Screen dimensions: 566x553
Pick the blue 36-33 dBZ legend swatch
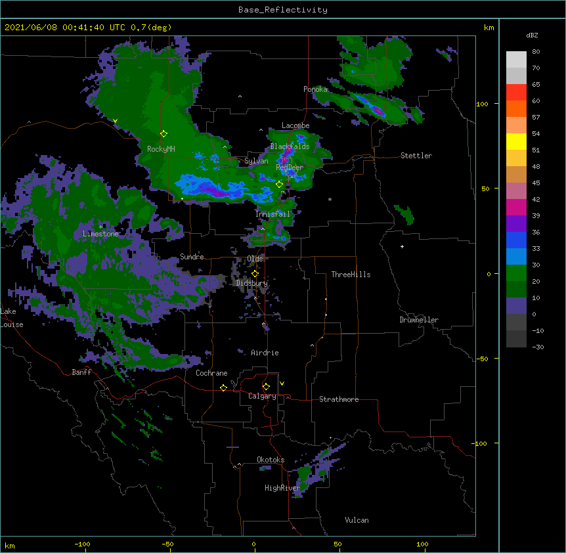[x=516, y=240]
